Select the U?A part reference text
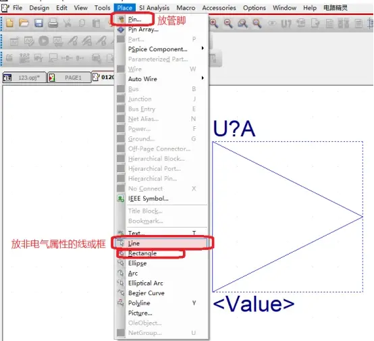374x341 pixels. coord(234,129)
